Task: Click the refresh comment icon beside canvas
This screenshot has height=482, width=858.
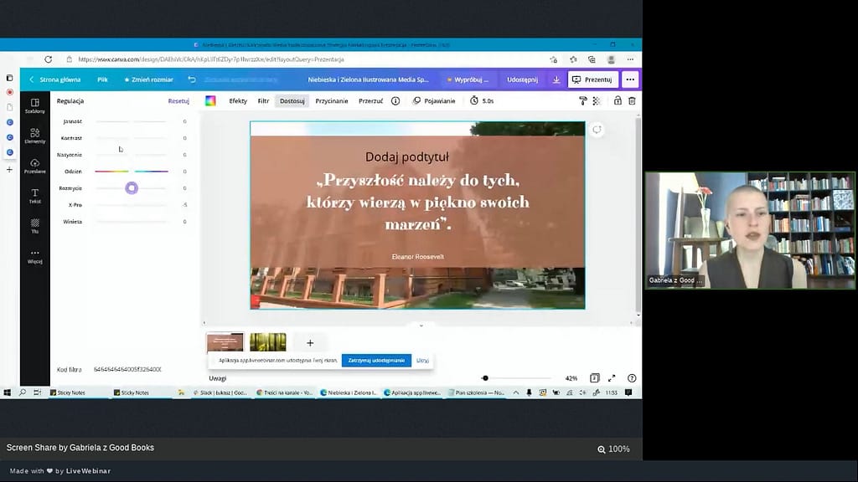Action: click(x=597, y=130)
